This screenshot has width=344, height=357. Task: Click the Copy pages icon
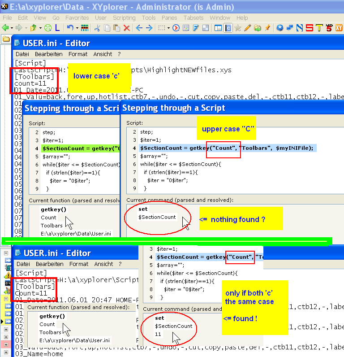point(107,28)
